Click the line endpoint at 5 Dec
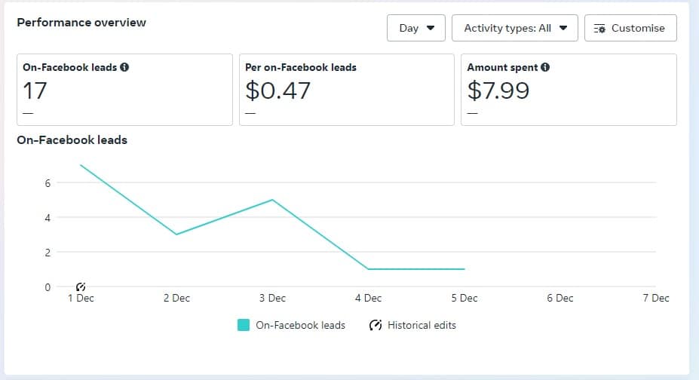This screenshot has height=380, width=699. click(464, 269)
